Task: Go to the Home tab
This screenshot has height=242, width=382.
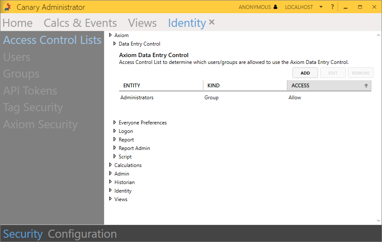Action: pyautogui.click(x=17, y=23)
